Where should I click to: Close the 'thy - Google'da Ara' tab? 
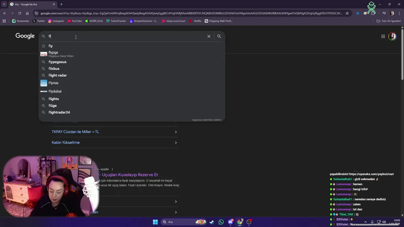(x=54, y=4)
